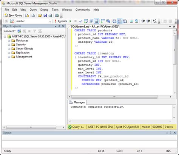Expand the Security folder

pos(9,45)
